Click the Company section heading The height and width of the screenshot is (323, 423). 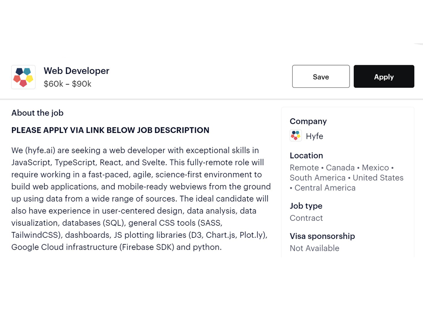[308, 121]
